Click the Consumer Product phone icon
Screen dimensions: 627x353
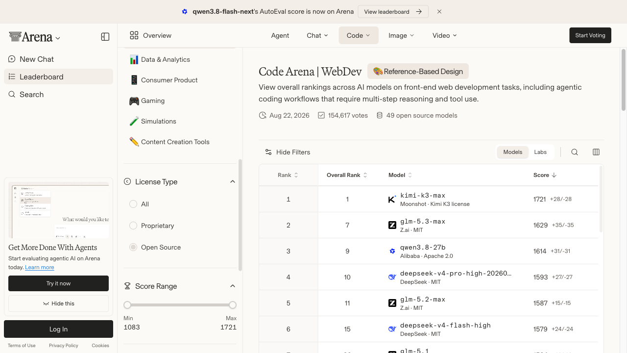pos(134,80)
